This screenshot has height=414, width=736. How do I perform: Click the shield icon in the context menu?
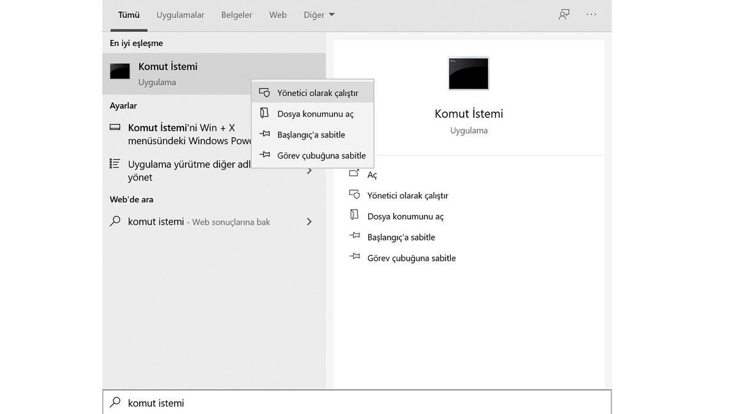(x=264, y=93)
